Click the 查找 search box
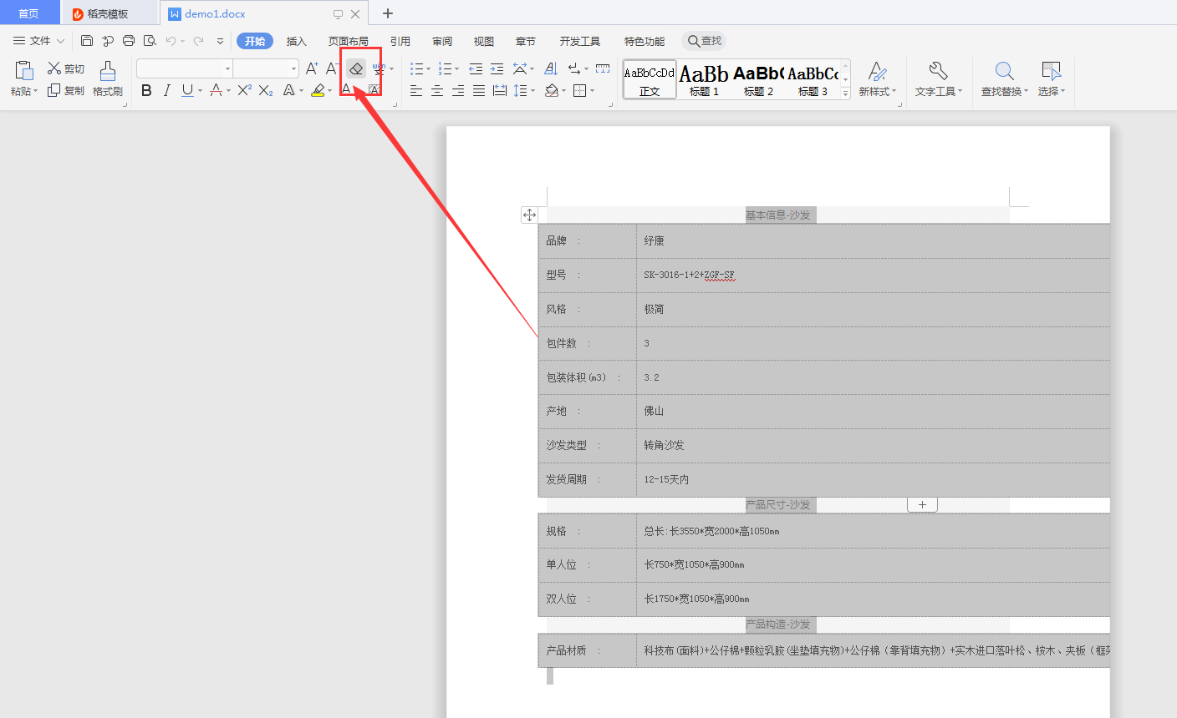Screen dimensions: 1177x718 (705, 41)
